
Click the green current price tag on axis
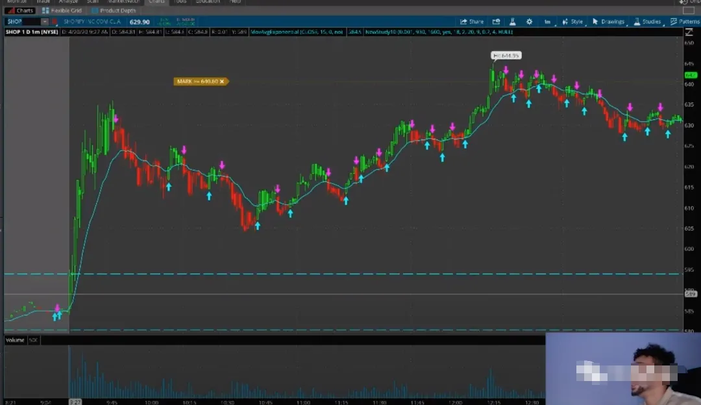click(691, 75)
